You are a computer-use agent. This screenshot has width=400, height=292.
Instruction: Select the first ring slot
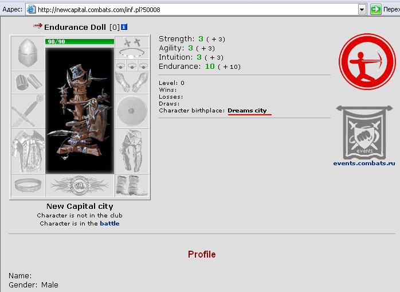click(x=121, y=65)
